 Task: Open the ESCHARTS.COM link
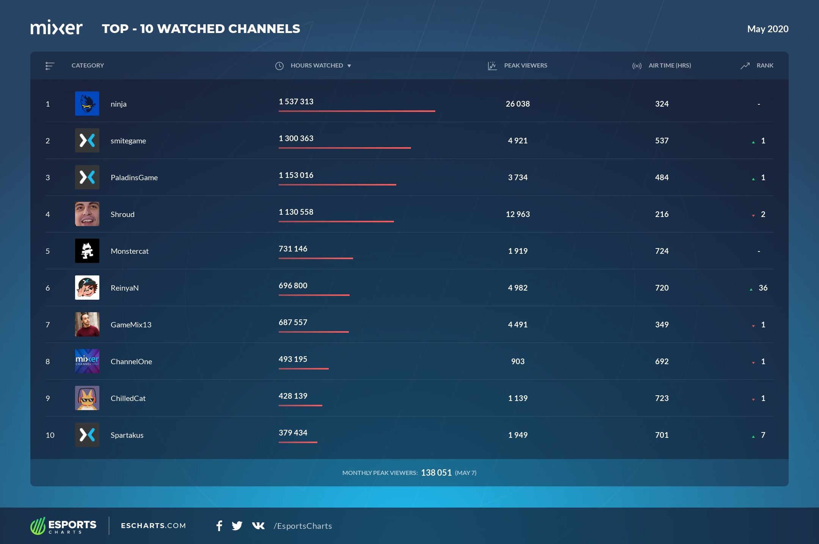[154, 526]
